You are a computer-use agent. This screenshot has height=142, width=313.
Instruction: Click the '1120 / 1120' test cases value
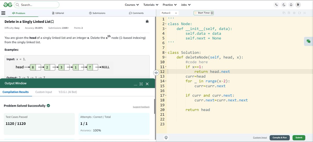click(16, 124)
